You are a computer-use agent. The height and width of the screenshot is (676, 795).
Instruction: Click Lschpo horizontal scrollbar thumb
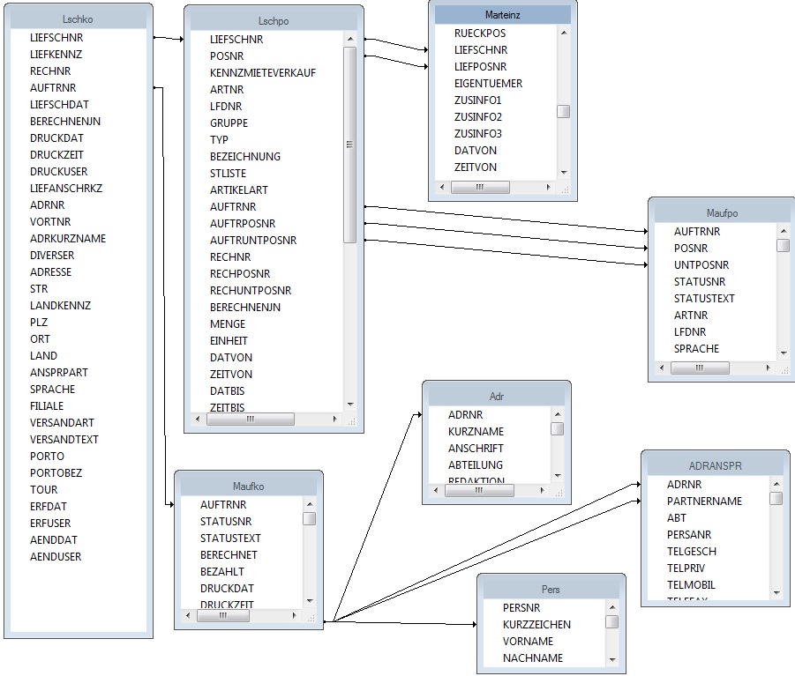[251, 419]
